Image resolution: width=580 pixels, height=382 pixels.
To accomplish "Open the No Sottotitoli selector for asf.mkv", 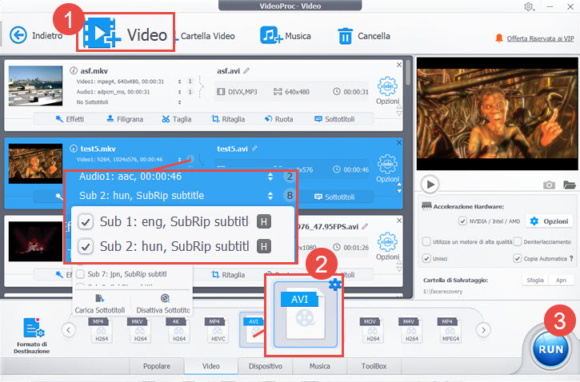I will [180, 102].
